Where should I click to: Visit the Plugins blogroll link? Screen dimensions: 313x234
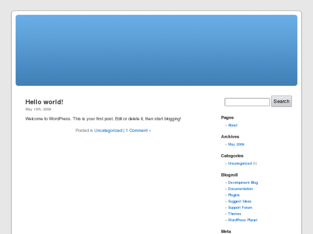coord(234,195)
